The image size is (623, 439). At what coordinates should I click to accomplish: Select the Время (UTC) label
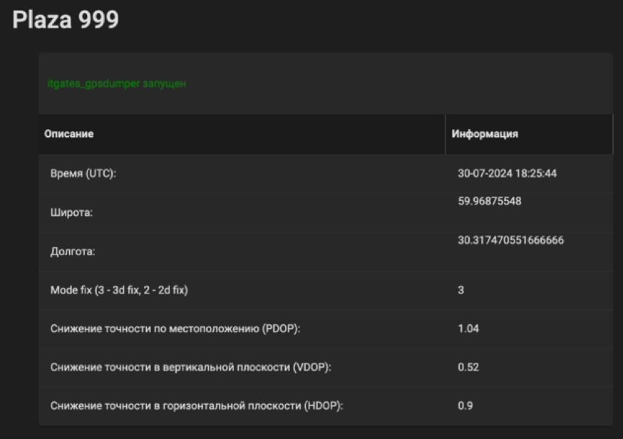click(83, 174)
